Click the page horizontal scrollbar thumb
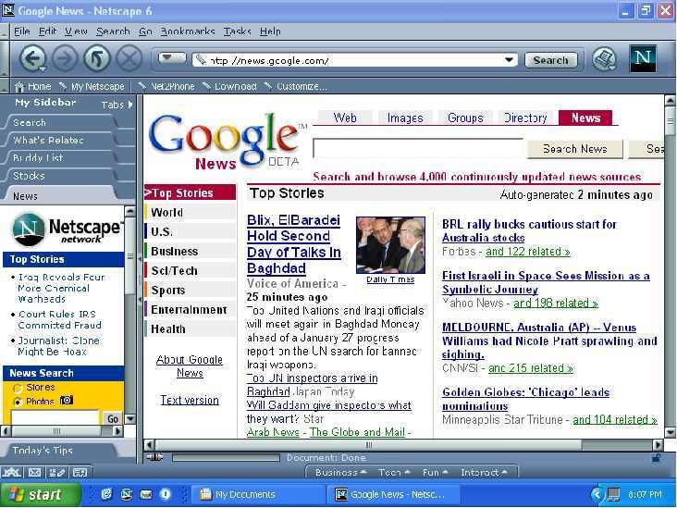The image size is (677, 508). [368, 444]
